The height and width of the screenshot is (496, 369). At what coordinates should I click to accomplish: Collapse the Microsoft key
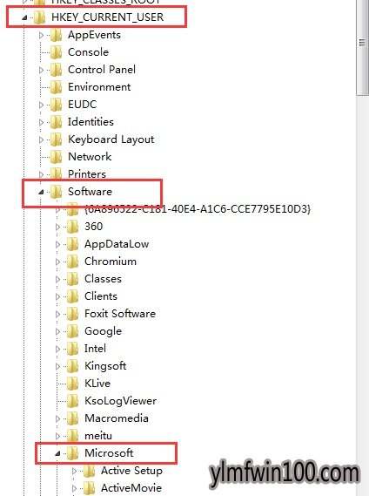(x=57, y=453)
